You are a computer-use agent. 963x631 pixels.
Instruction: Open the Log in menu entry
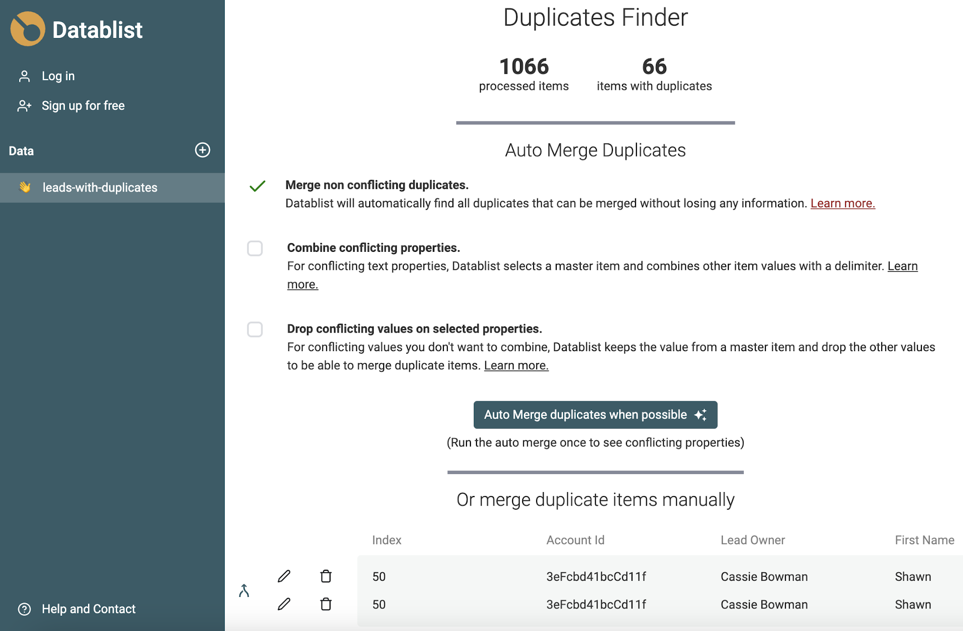(58, 76)
